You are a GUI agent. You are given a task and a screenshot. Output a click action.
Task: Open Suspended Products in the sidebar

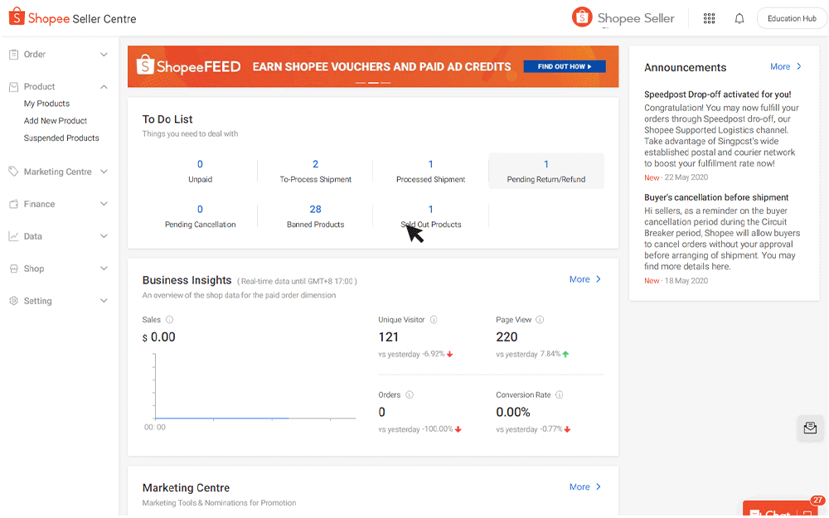(x=61, y=138)
